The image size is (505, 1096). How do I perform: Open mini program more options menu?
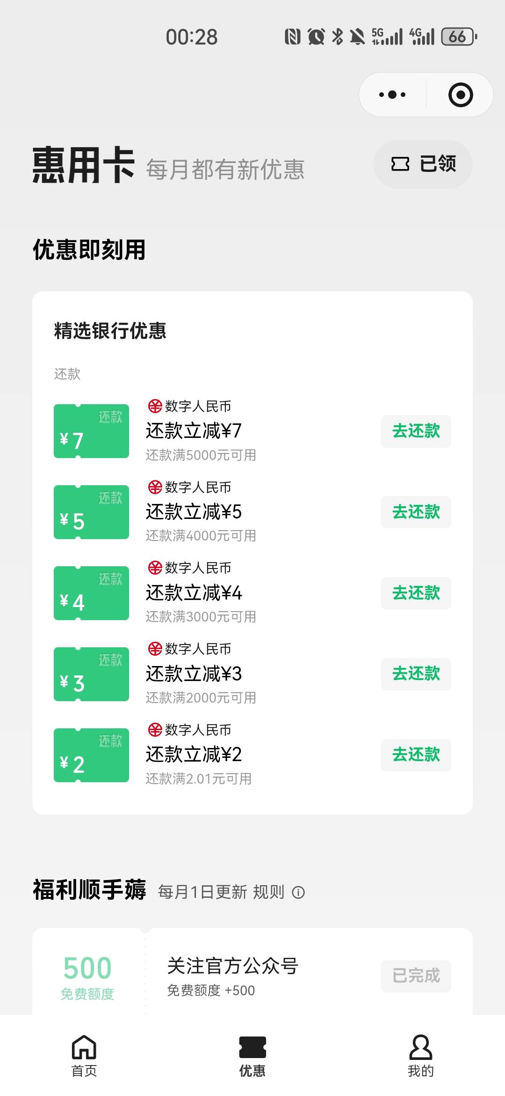pos(392,95)
